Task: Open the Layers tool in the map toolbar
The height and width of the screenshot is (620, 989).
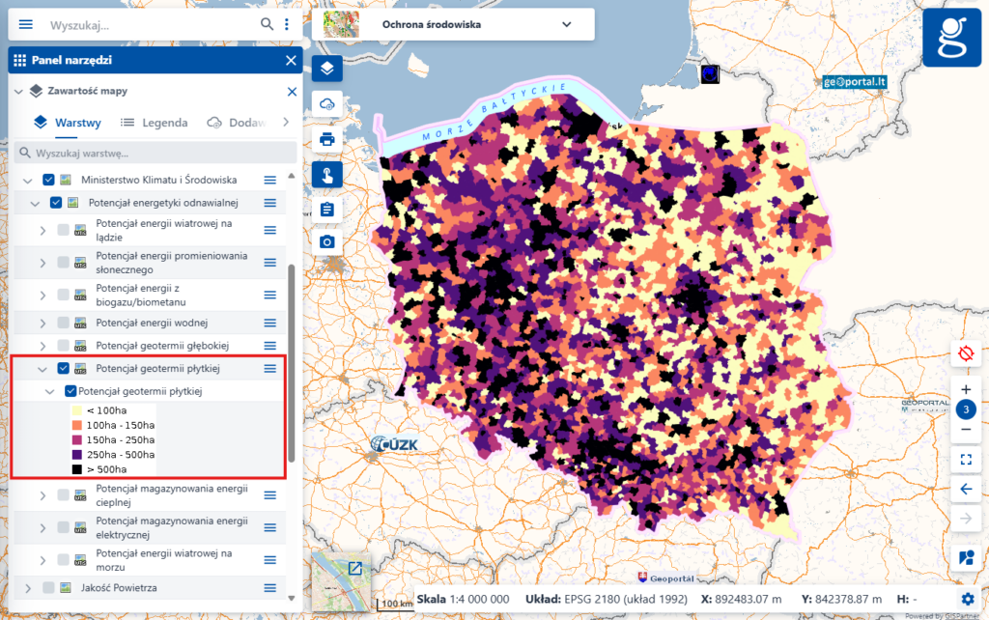Action: [x=326, y=69]
